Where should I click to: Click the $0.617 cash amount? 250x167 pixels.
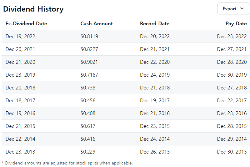click(88, 126)
